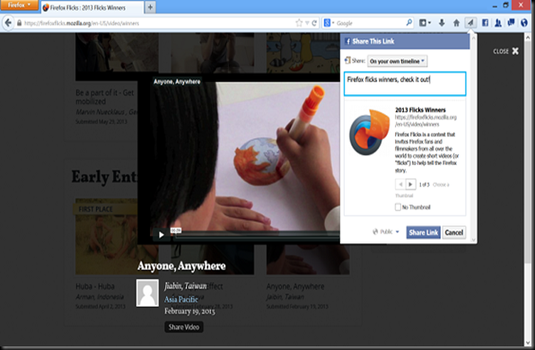Play the Anyone, Anywhere video
This screenshot has height=350, width=535.
[161, 235]
